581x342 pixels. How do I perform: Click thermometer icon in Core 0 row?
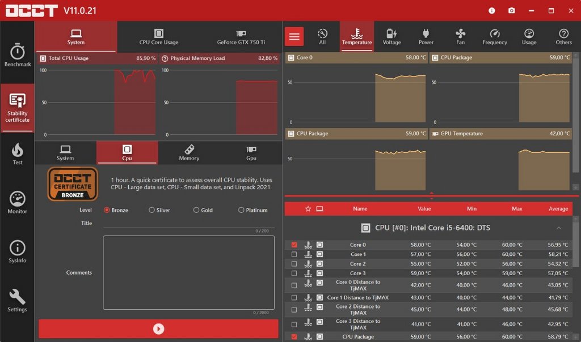(x=308, y=245)
